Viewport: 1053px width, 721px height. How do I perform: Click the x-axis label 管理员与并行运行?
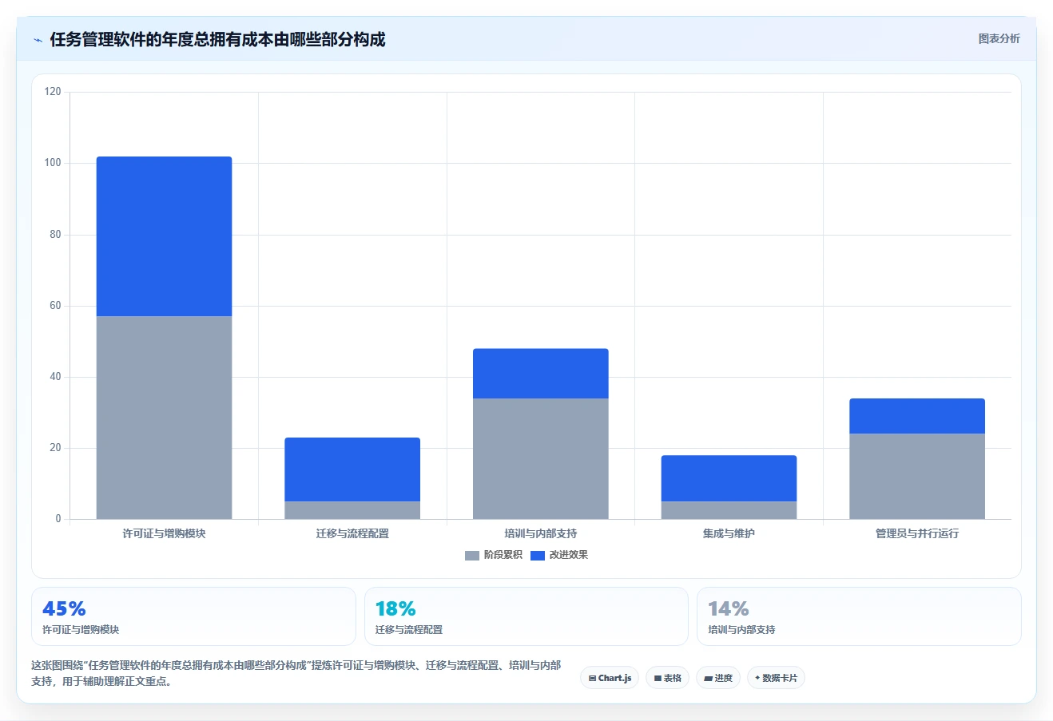tap(917, 533)
